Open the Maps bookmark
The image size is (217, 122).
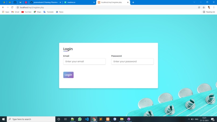pos(37,12)
